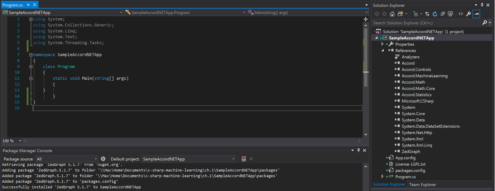Close the Program.cs tab
495x191 pixels.
(x=35, y=5)
